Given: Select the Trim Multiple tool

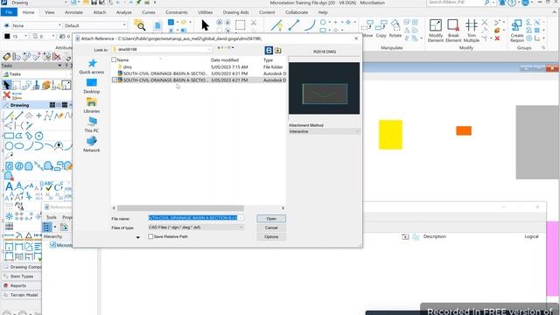Looking at the screenshot, I should click(471, 31).
